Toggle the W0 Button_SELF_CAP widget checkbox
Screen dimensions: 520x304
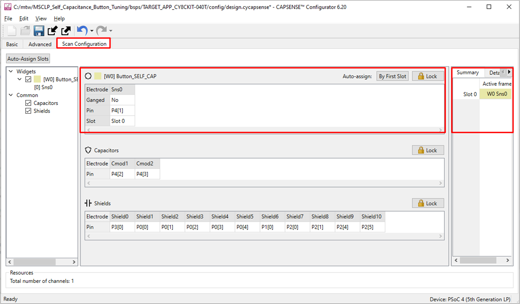[x=28, y=79]
